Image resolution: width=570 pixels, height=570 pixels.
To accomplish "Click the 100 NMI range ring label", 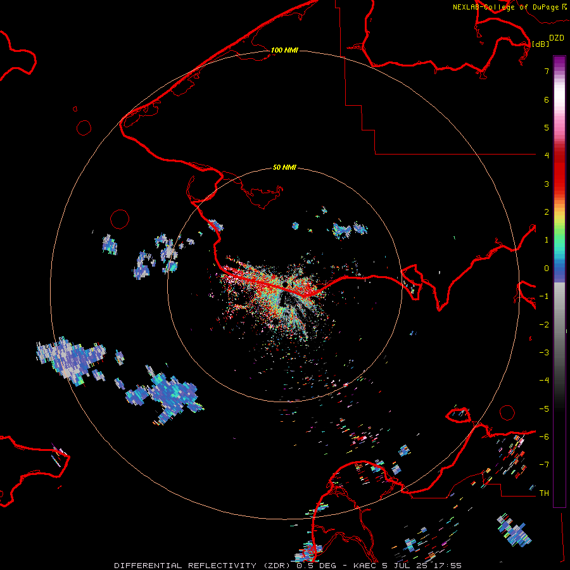I will (x=284, y=50).
